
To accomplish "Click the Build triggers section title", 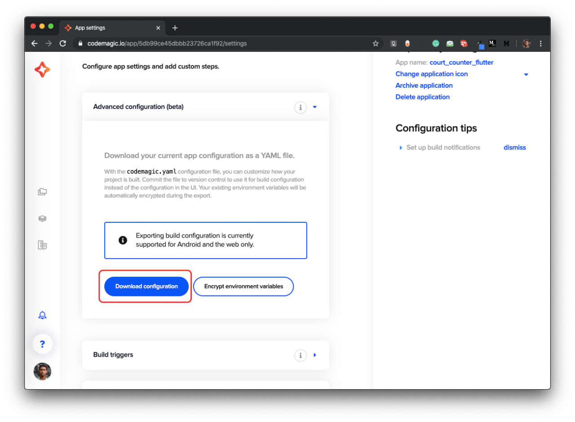I will (113, 355).
